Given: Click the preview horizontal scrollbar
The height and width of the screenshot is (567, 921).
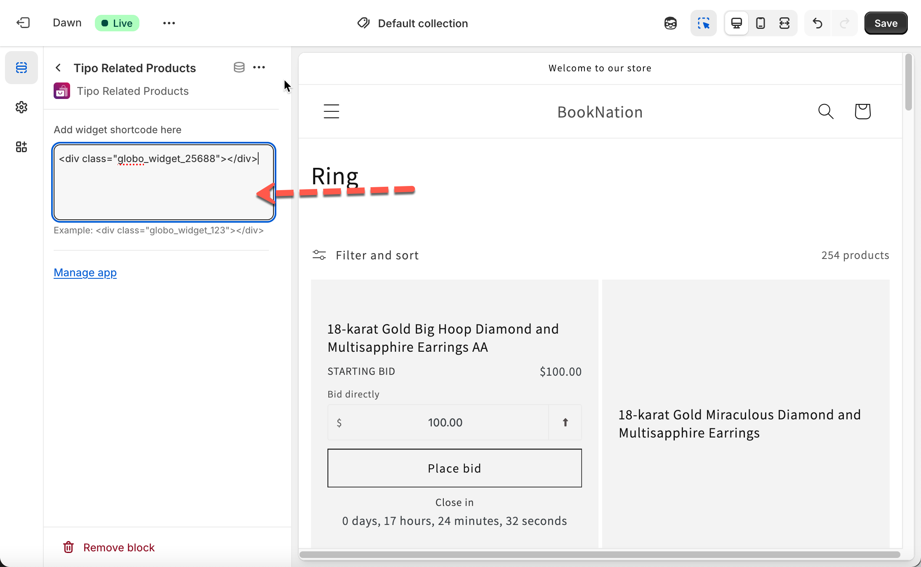Looking at the screenshot, I should [x=599, y=555].
